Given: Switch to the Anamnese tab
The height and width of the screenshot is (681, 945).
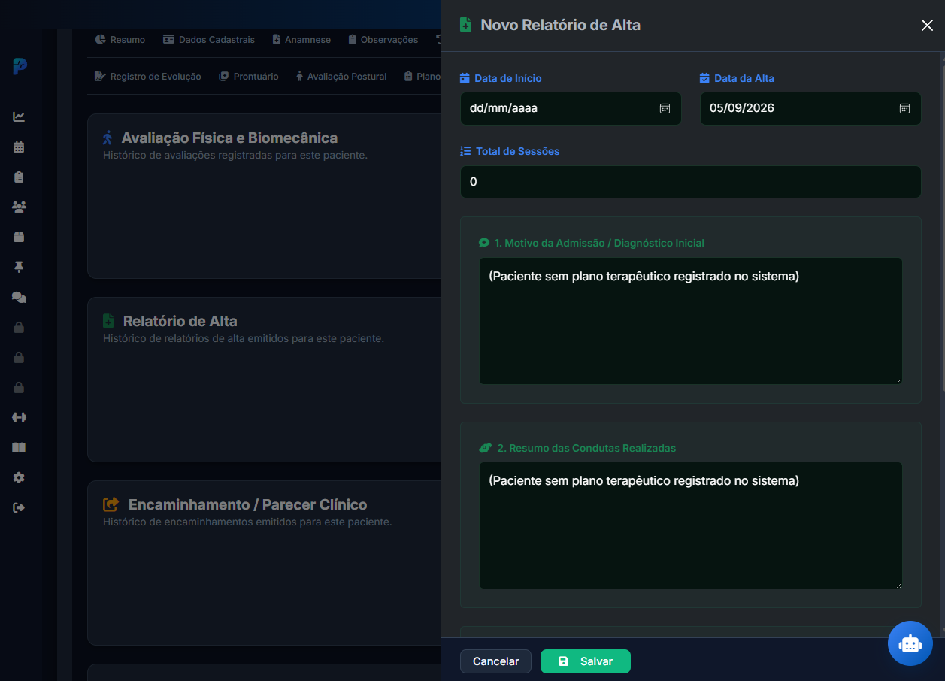Looking at the screenshot, I should click(301, 39).
